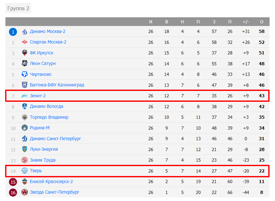Open the Динамо Вологда team page
This screenshot has width=275, height=201.
click(46, 107)
